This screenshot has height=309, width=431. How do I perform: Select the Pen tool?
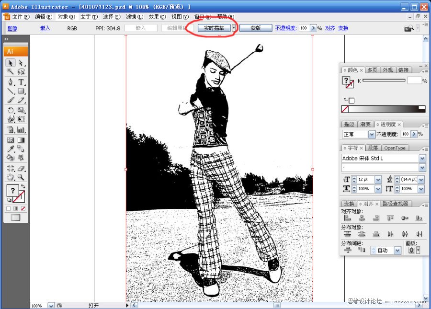tap(11, 82)
